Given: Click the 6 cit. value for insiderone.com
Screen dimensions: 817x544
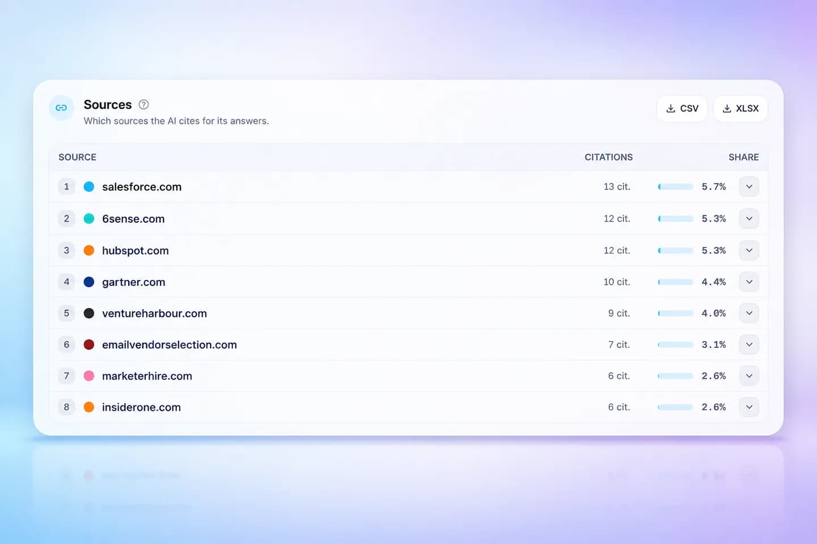Looking at the screenshot, I should point(619,407).
